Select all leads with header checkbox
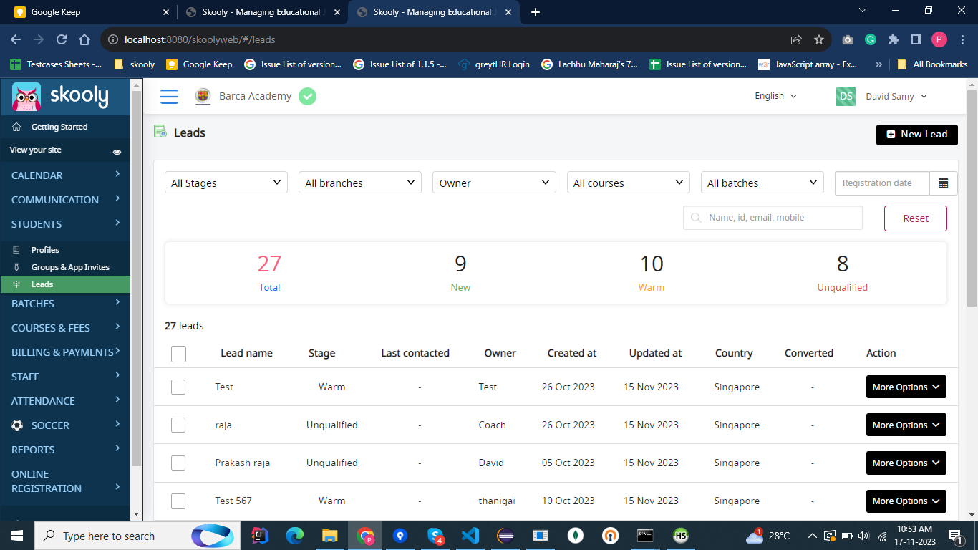 [179, 354]
